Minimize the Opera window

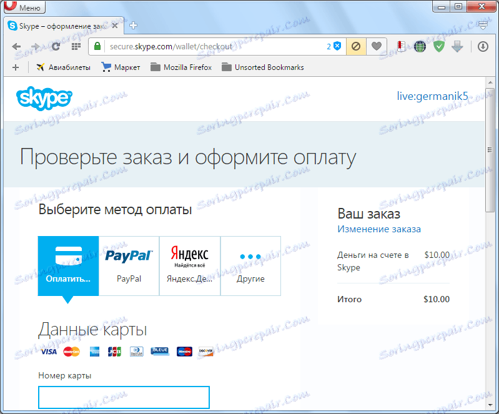click(x=442, y=6)
